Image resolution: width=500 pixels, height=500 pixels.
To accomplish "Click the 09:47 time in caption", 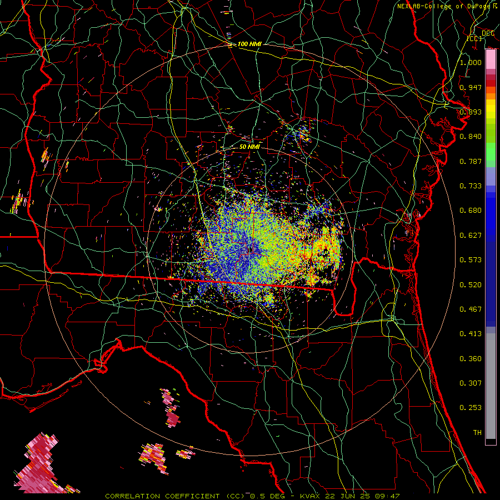I will 387,496.
